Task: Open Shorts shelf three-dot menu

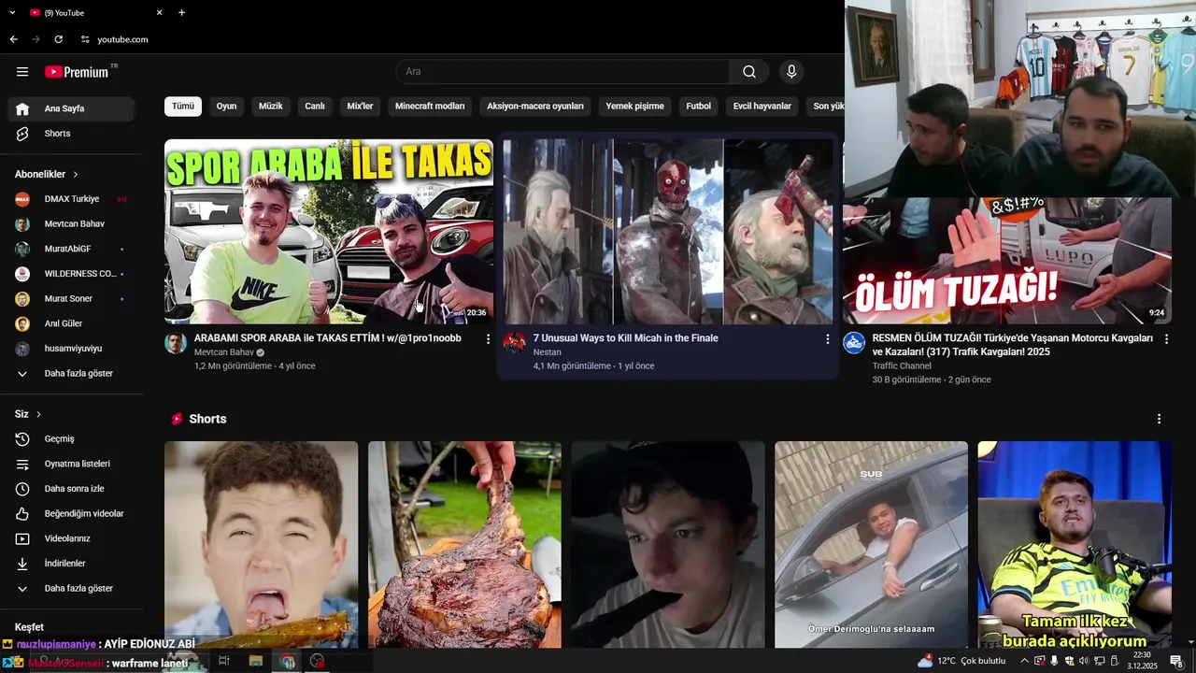Action: pyautogui.click(x=1159, y=419)
